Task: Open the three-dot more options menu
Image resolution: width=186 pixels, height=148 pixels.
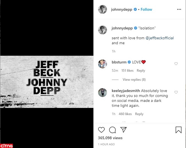Action: [179, 9]
